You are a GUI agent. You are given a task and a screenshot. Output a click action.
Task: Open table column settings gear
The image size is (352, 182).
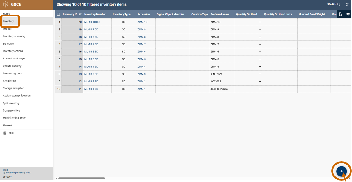[x=348, y=14]
